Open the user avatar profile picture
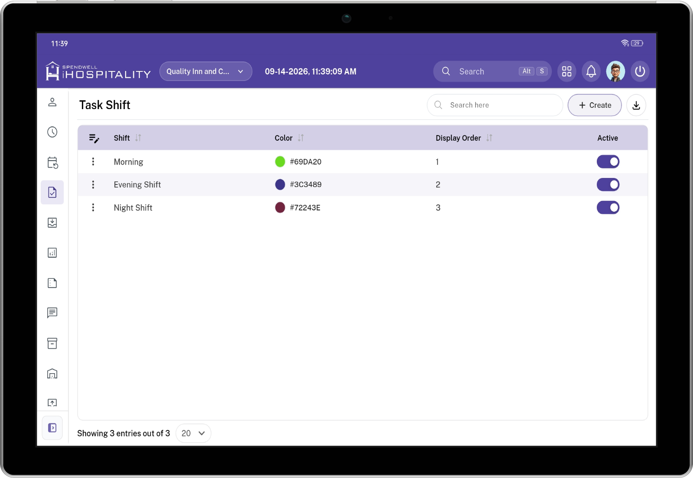This screenshot has height=478, width=693. (x=615, y=71)
